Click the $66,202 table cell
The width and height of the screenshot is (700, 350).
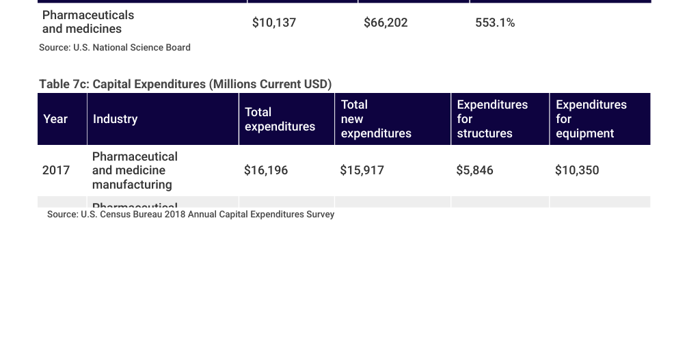(x=386, y=23)
